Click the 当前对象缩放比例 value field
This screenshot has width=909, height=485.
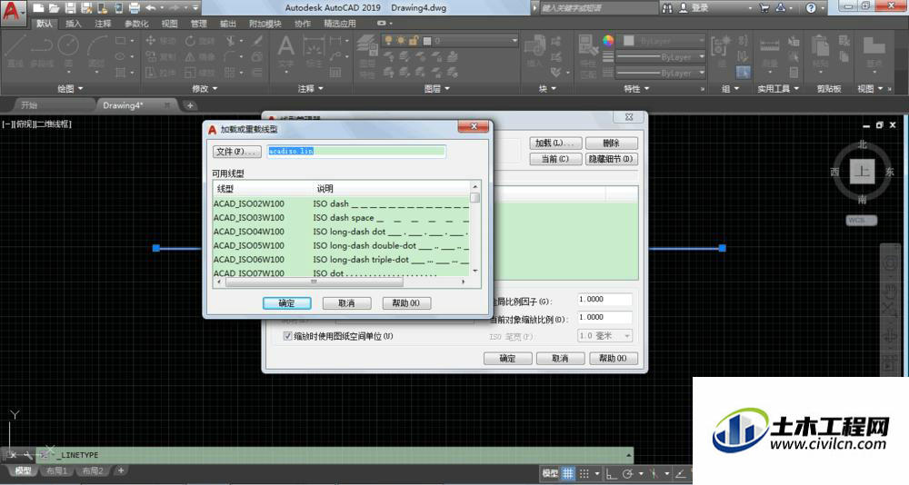click(x=604, y=318)
